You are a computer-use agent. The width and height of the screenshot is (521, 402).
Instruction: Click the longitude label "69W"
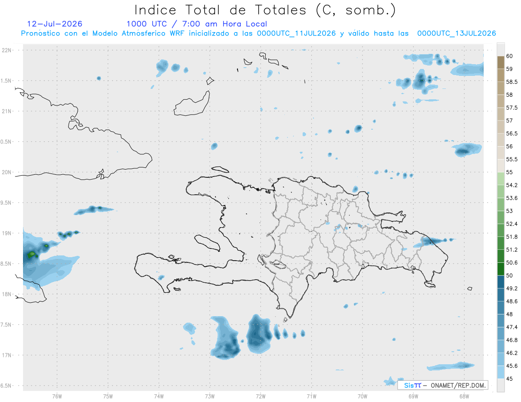coord(413,396)
